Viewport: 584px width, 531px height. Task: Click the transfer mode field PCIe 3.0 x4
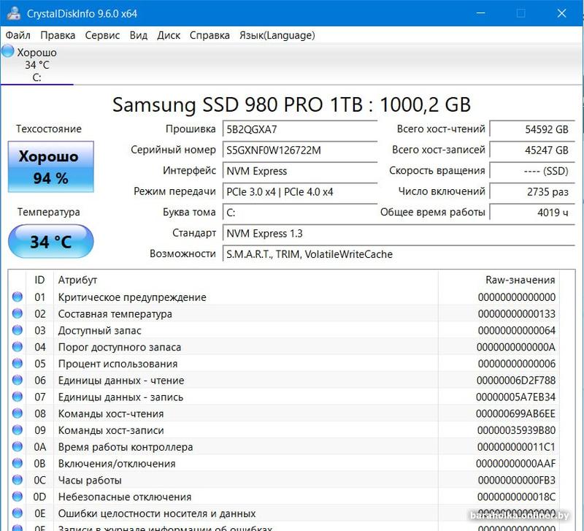point(300,192)
